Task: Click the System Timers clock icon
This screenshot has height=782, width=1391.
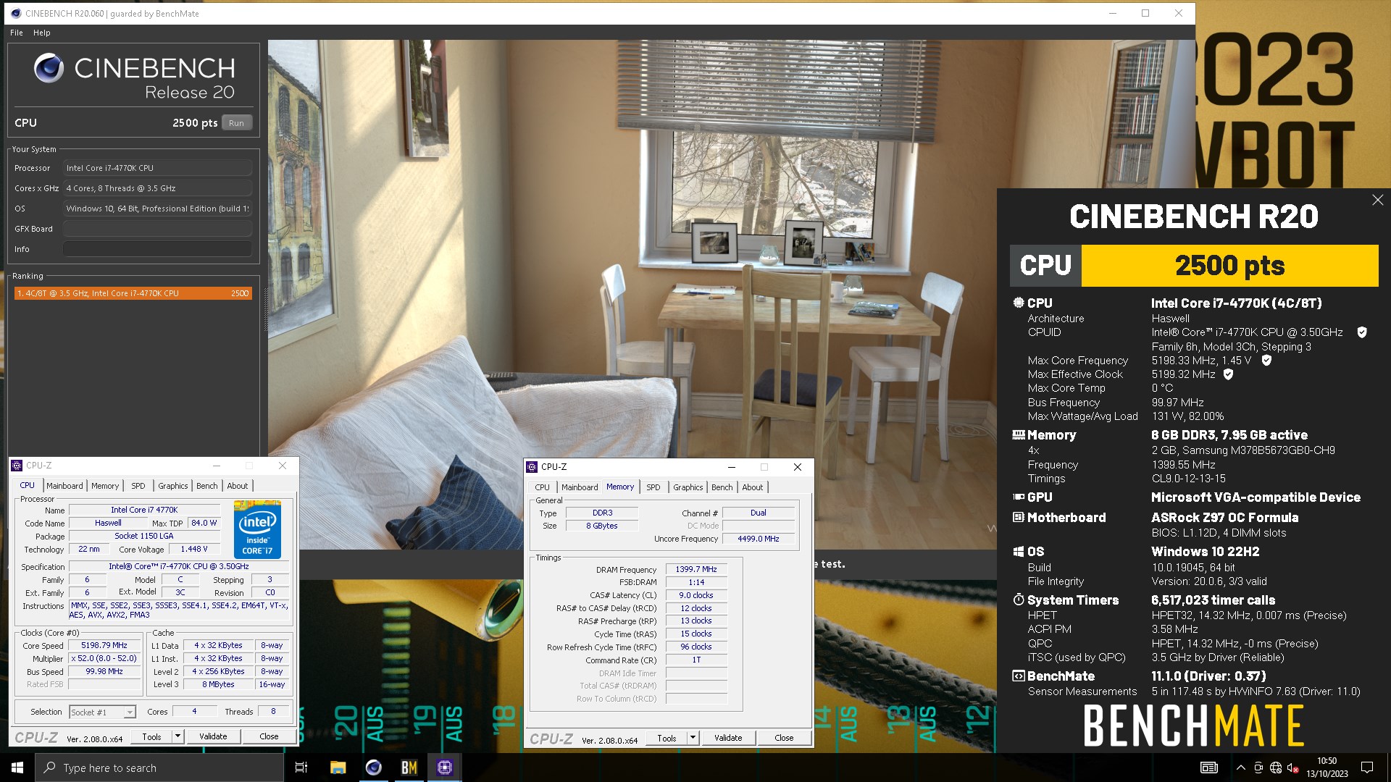Action: pyautogui.click(x=1019, y=600)
